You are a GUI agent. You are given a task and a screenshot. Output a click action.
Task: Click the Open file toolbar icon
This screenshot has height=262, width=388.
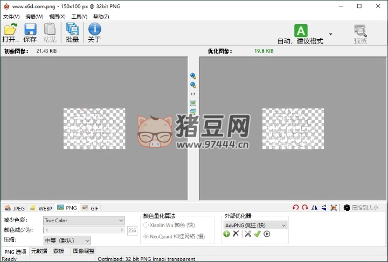(x=10, y=32)
